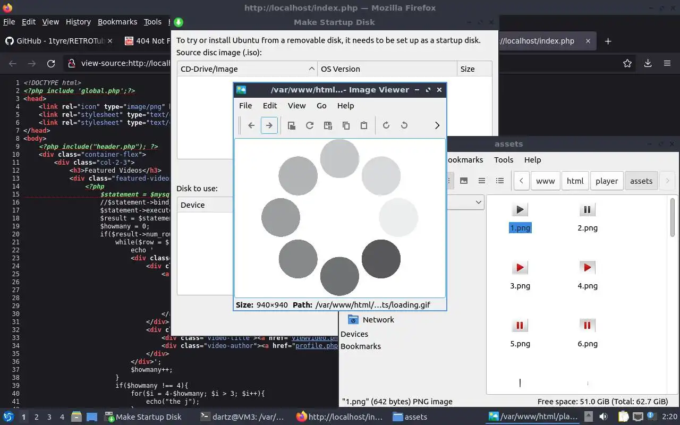Open the File menu in Image Viewer

pyautogui.click(x=245, y=106)
